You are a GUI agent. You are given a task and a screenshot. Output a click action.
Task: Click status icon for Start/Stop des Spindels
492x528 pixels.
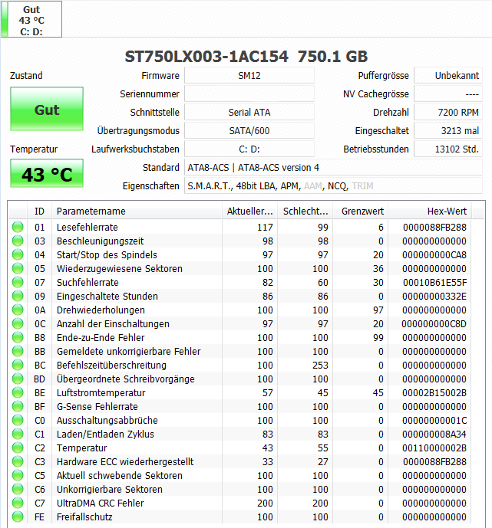[18, 254]
